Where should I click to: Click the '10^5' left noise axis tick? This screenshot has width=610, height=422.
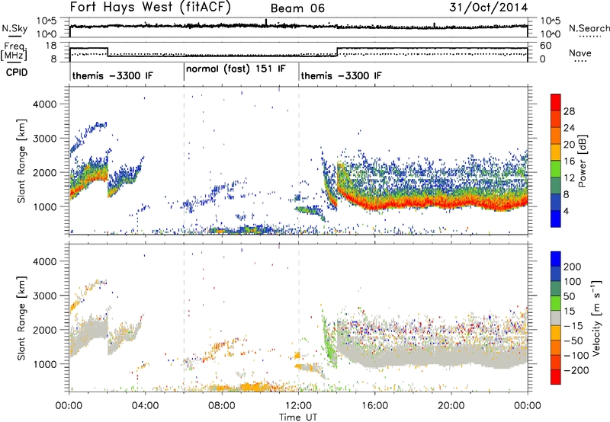46,21
